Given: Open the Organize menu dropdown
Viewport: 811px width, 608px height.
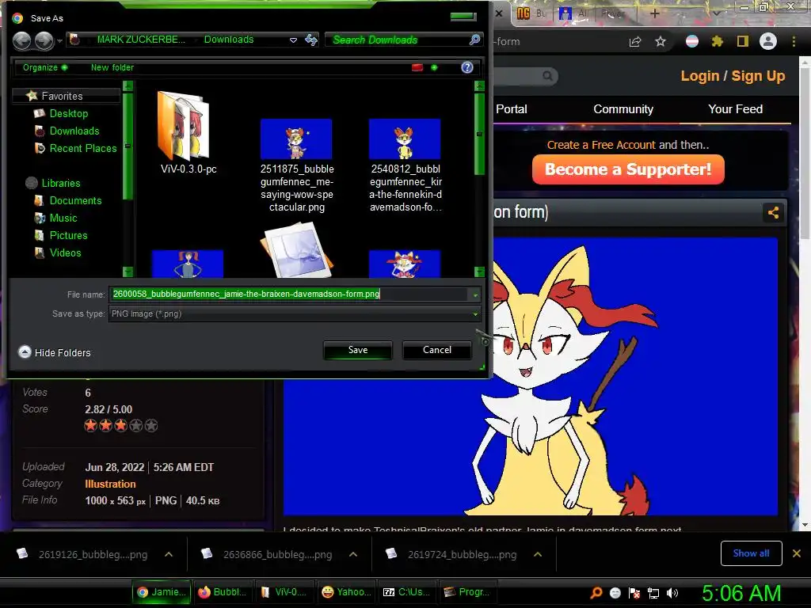Looking at the screenshot, I should pos(44,67).
